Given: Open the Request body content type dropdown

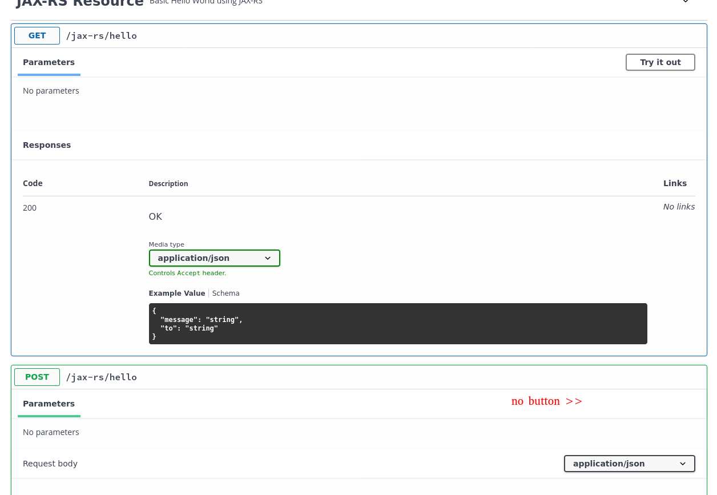Looking at the screenshot, I should (630, 464).
